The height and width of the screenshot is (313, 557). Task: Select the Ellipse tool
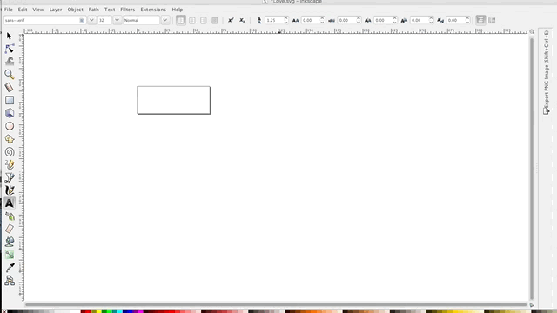tap(10, 126)
